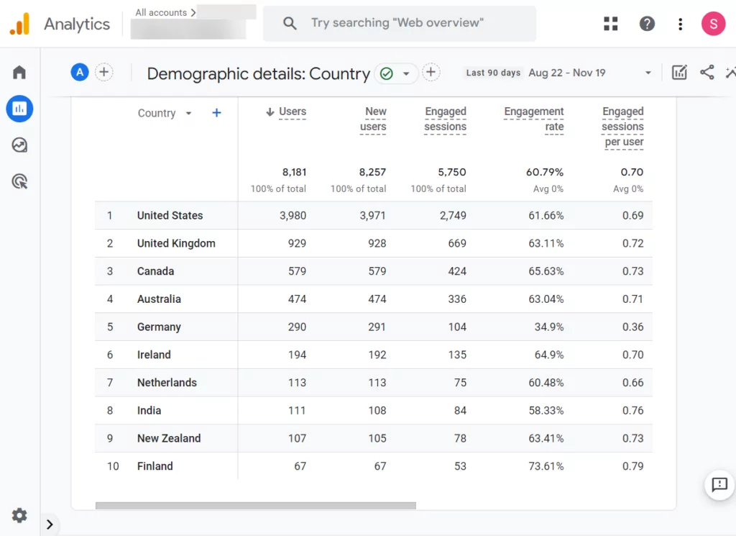
Task: Open the Explore sidebar icon
Action: pyautogui.click(x=19, y=145)
